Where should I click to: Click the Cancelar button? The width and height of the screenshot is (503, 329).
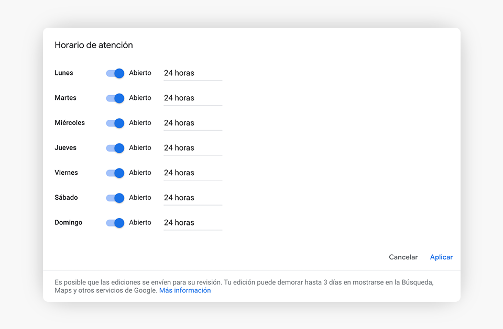click(x=403, y=257)
